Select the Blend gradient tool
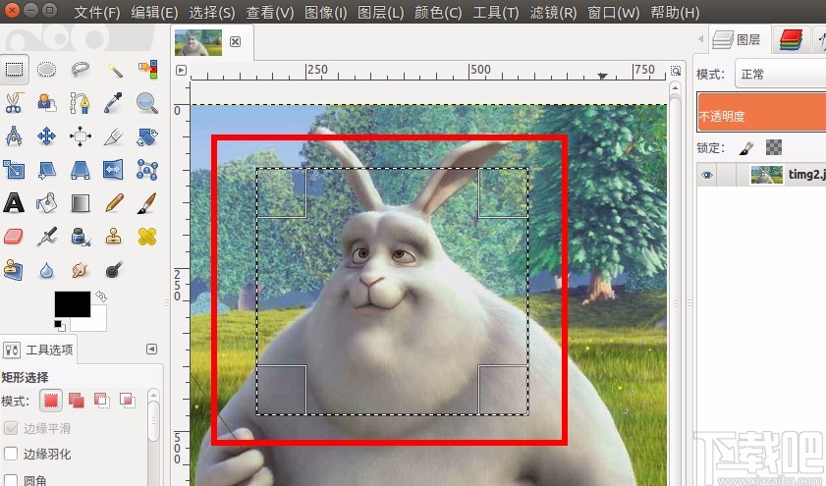The image size is (826, 486). [81, 203]
